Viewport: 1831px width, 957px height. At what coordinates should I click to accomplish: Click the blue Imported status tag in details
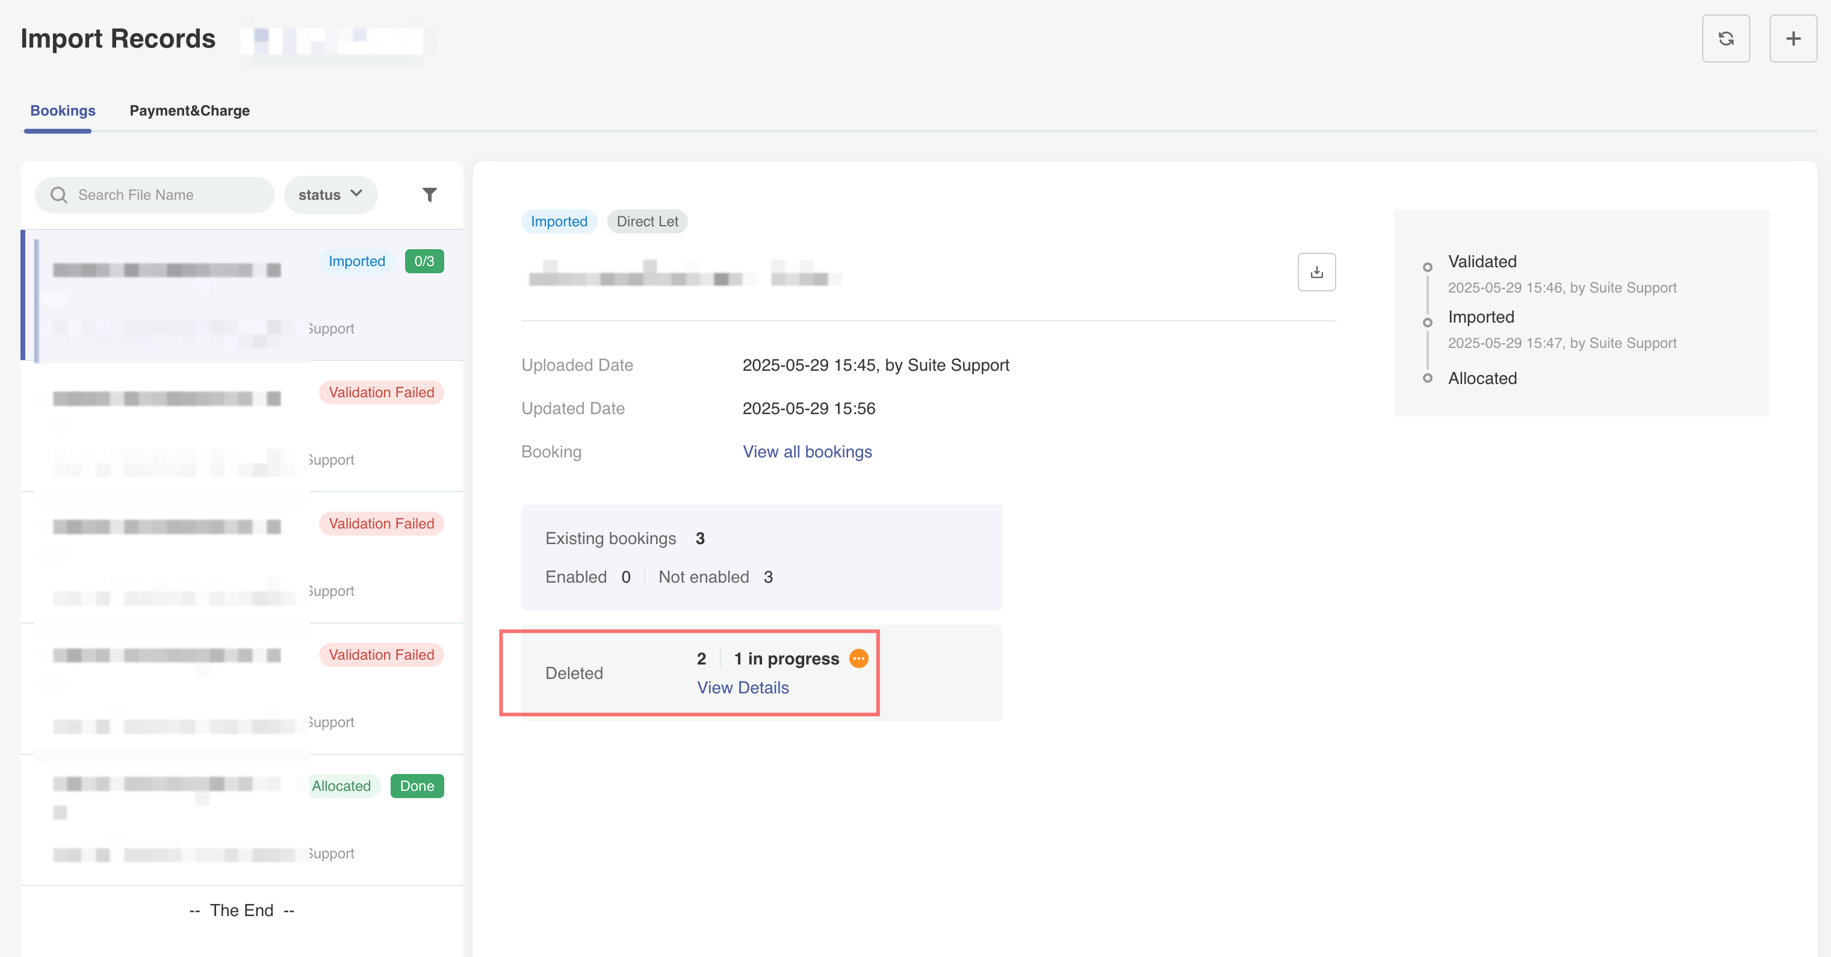coord(559,221)
